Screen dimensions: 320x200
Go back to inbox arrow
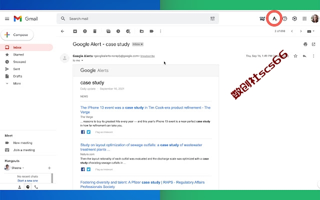(x=62, y=31)
